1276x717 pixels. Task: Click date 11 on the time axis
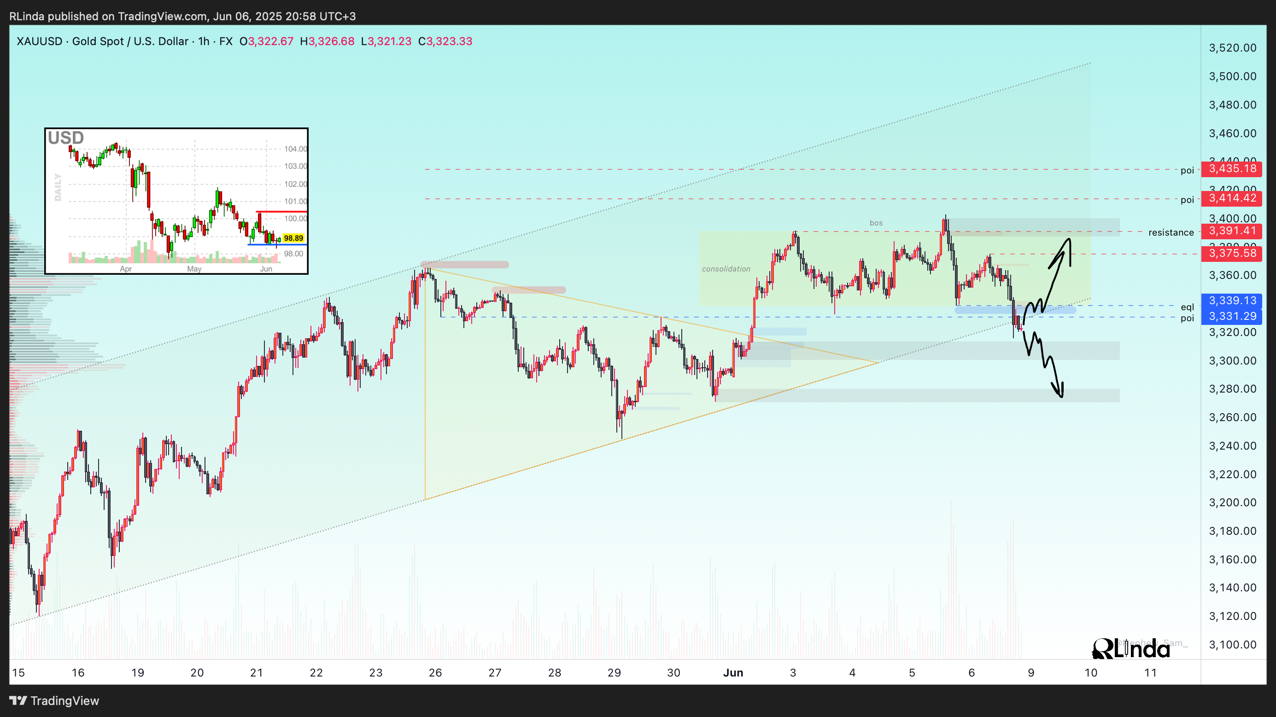point(1151,673)
